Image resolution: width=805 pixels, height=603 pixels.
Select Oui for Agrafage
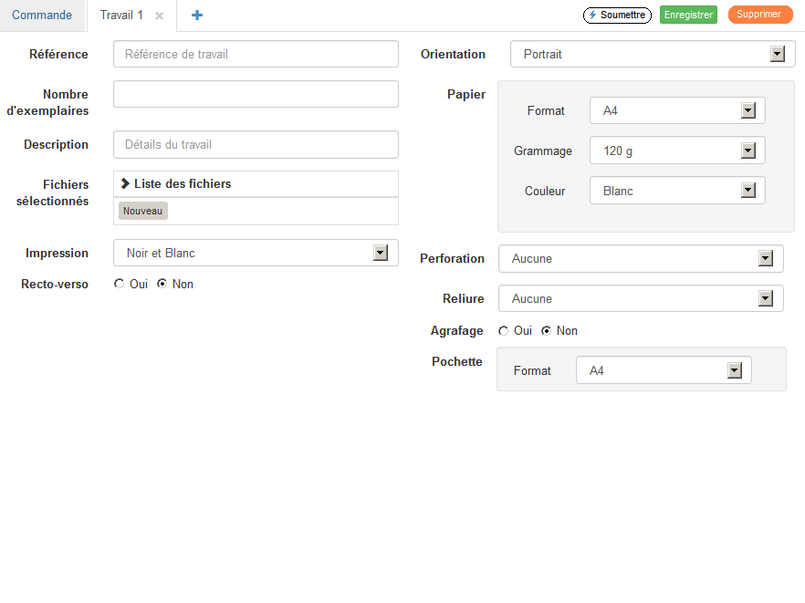coord(503,330)
